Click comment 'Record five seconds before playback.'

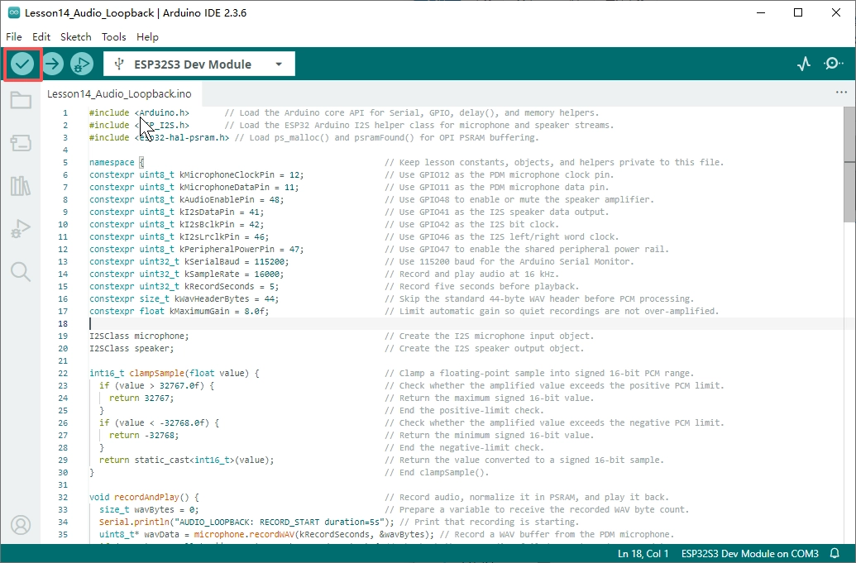click(482, 286)
